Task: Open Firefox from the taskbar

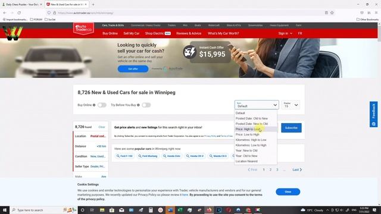Action: (x=209, y=210)
